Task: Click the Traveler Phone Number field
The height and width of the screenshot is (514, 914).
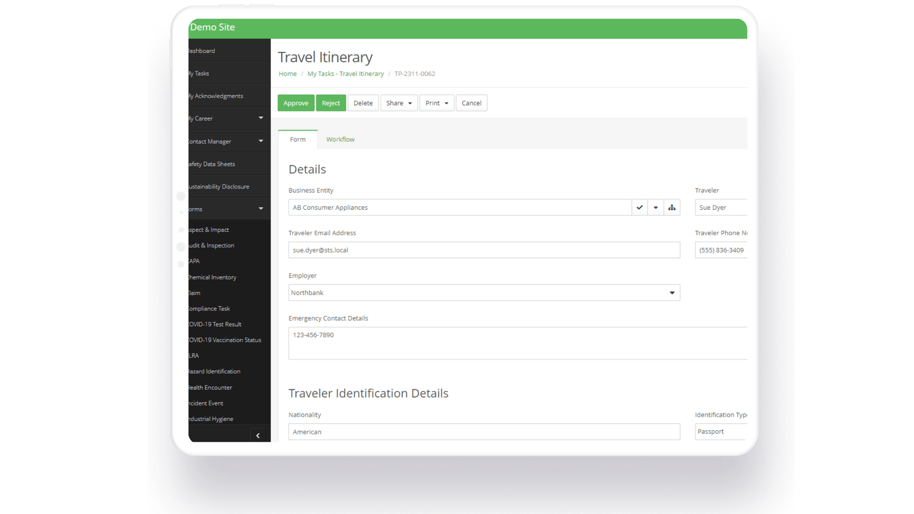Action: pyautogui.click(x=721, y=250)
